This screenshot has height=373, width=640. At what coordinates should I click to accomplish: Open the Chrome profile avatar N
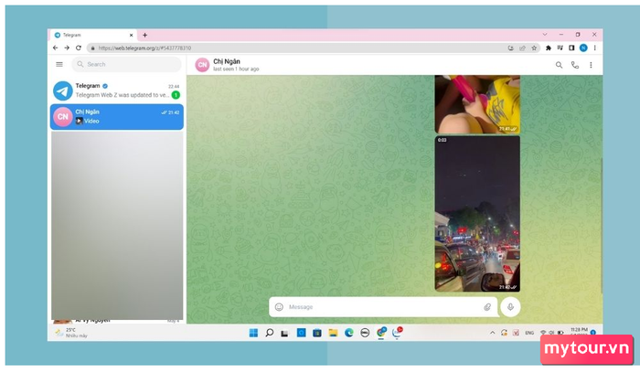pos(583,48)
